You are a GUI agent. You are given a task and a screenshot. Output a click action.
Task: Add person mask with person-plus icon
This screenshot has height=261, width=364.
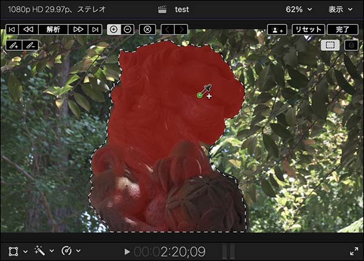tap(277, 30)
